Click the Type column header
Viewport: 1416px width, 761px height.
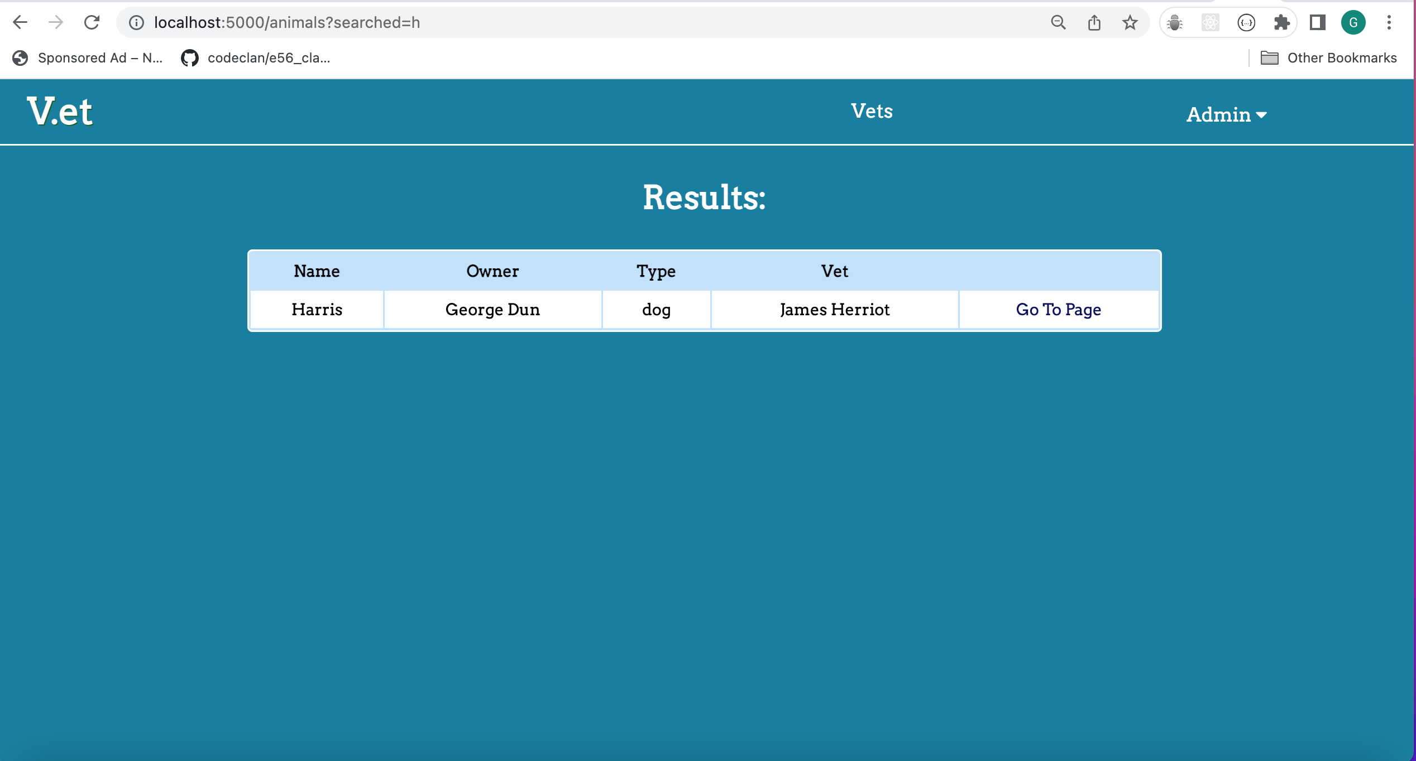[x=656, y=271]
